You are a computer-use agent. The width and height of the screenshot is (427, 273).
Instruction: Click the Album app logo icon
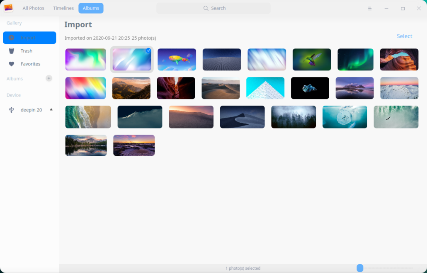[8, 8]
